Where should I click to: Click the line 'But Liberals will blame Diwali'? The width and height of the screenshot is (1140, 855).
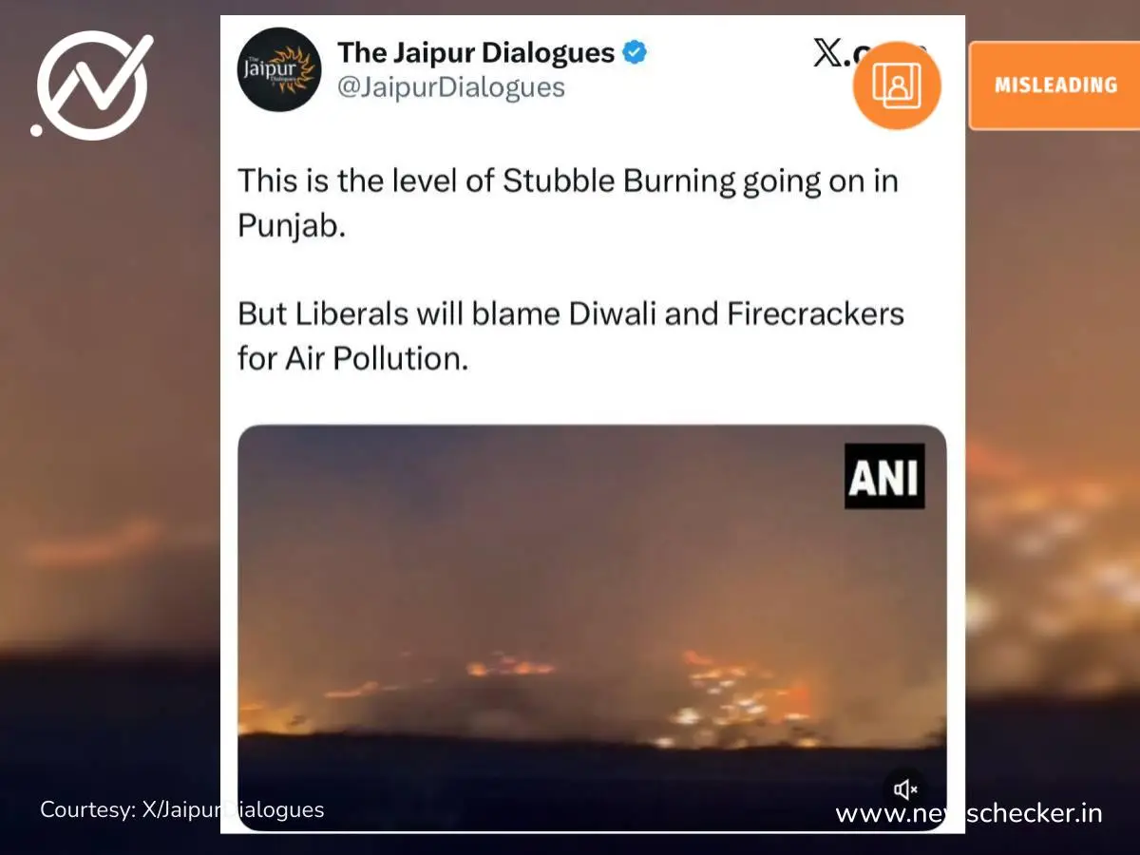tap(571, 314)
